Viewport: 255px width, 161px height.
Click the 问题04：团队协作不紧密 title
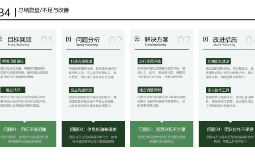[x=230, y=129]
